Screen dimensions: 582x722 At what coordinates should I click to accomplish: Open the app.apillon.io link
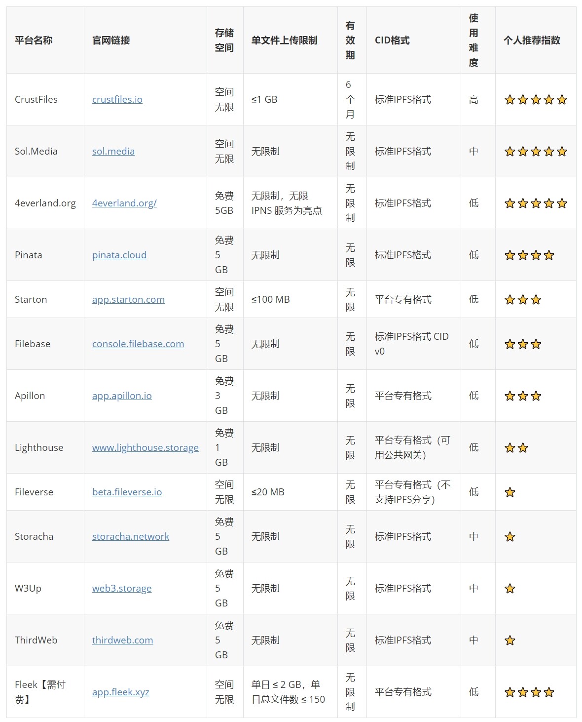tap(122, 396)
